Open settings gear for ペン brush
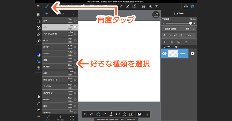The image size is (232, 121). (75, 27)
